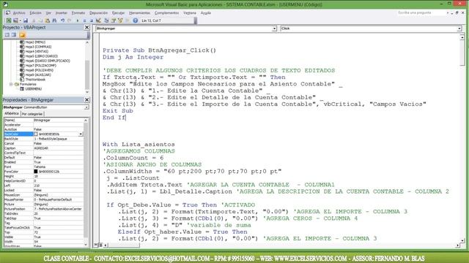This screenshot has width=469, height=263.
Task: Select Hoja3 (COMPRAS) in project tree
Action: click(38, 47)
